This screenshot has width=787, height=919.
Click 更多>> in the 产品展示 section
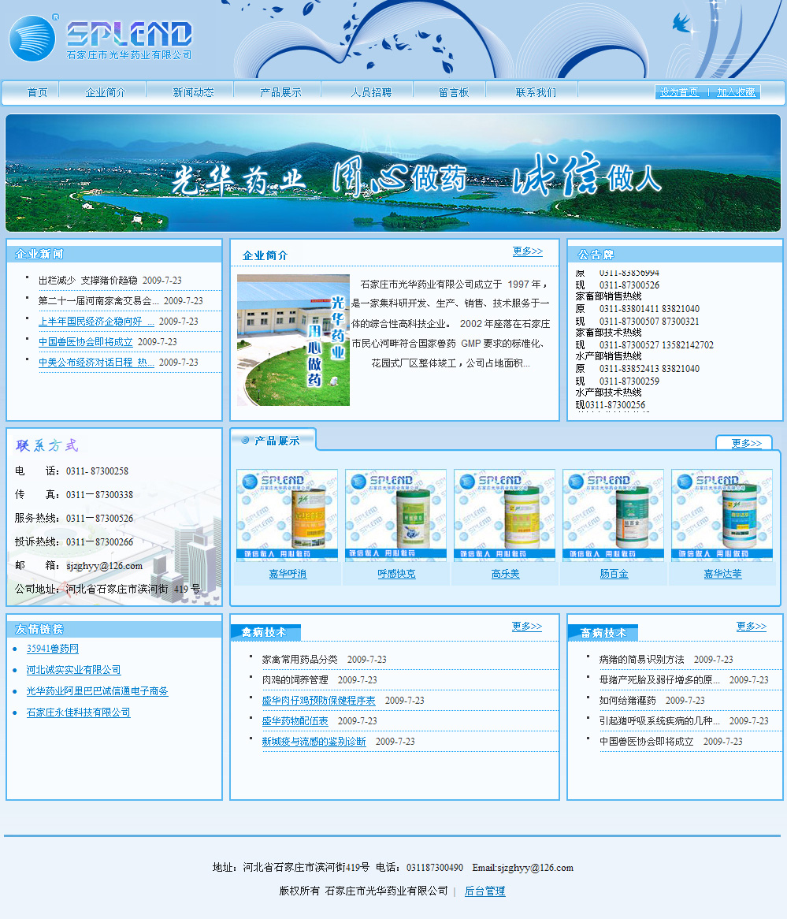(746, 443)
